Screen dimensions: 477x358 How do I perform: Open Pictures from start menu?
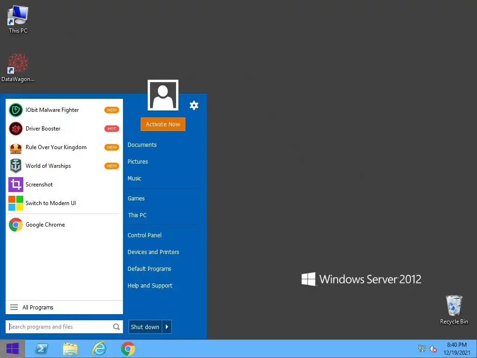[138, 162]
